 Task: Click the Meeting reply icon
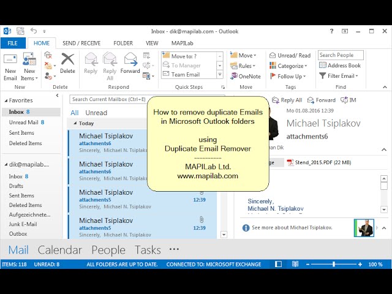tap(146, 55)
